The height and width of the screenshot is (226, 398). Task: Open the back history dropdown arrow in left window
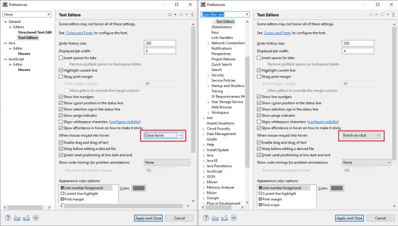(176, 15)
